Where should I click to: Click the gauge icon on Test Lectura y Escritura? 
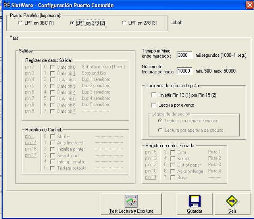131,201
